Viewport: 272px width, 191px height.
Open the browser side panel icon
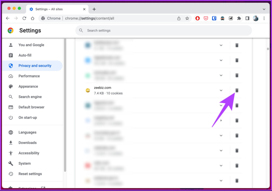pos(247,18)
